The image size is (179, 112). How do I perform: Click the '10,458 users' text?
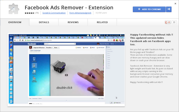coord(101,13)
